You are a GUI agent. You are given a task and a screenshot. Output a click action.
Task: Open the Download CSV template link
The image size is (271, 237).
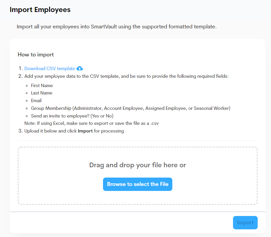click(50, 68)
